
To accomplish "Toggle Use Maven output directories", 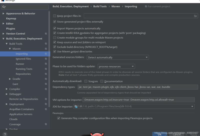I will pos(54,51).
